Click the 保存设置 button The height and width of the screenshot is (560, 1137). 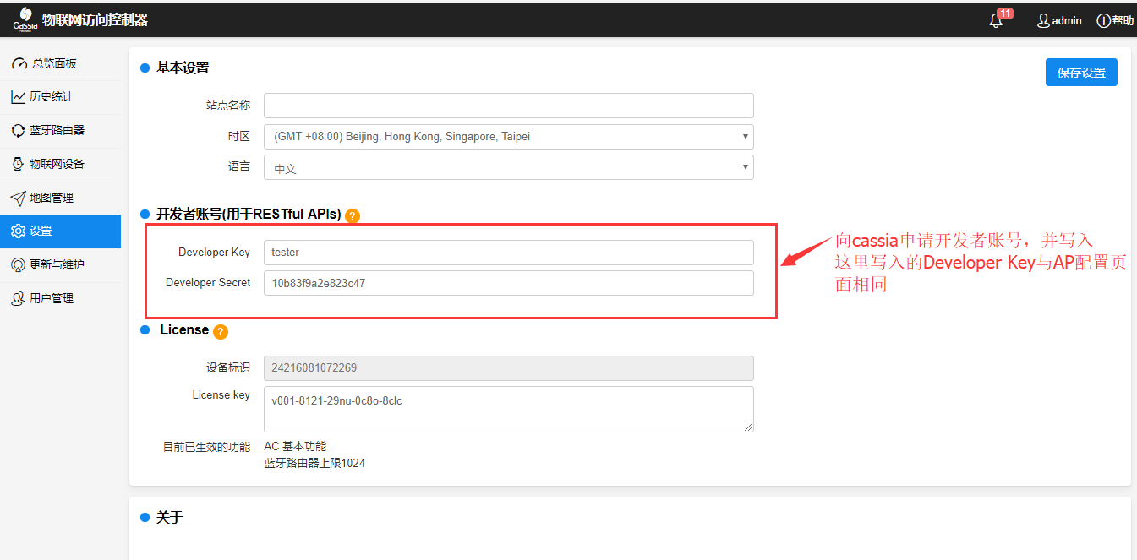coord(1080,73)
